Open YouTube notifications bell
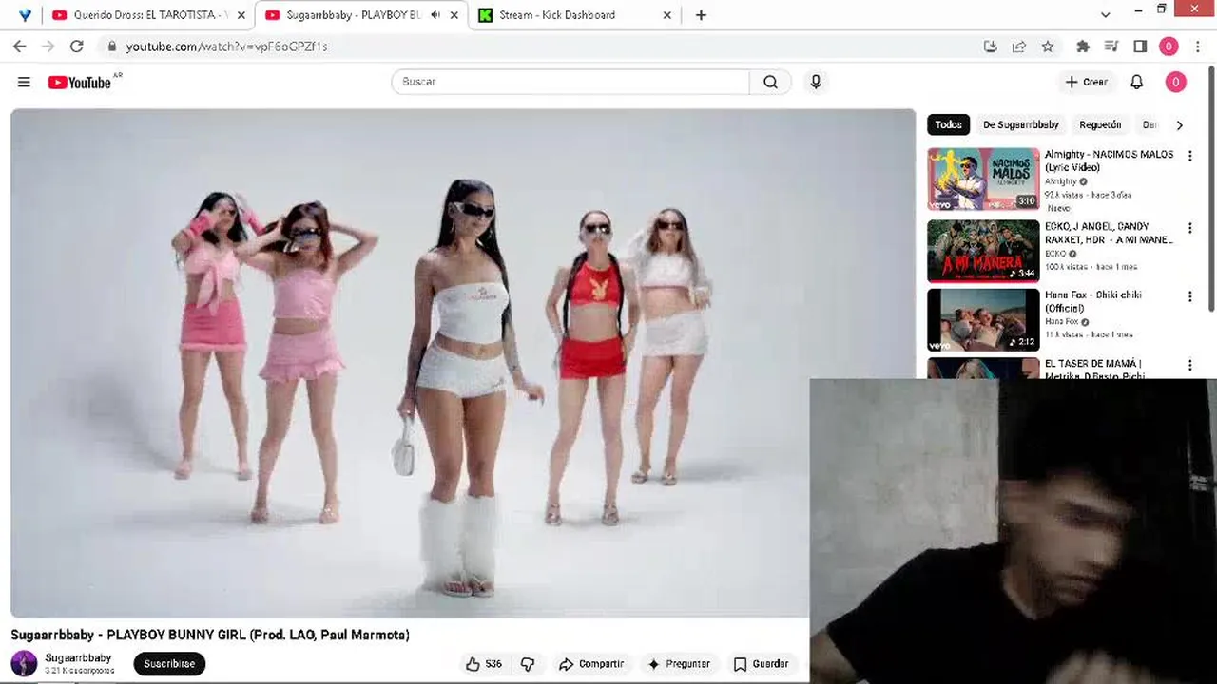1217x684 pixels. [1136, 83]
